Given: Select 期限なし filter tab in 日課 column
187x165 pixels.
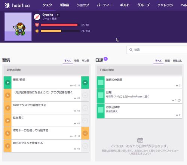Looking at the screenshot, I should tap(177, 61).
